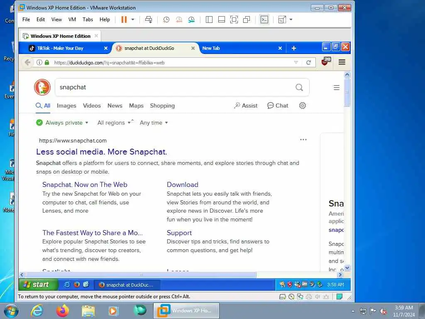This screenshot has width=425, height=319.
Task: Close the Windows XP Home Edition VM tab
Action: point(96,36)
